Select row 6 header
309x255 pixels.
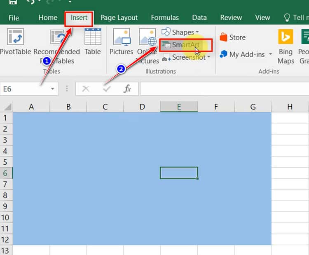tap(6, 173)
